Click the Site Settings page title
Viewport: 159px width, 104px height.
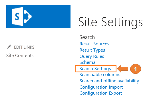point(110,22)
